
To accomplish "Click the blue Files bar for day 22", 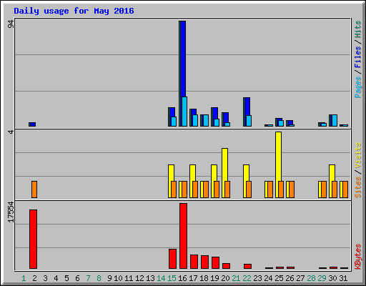I will coord(247,107).
